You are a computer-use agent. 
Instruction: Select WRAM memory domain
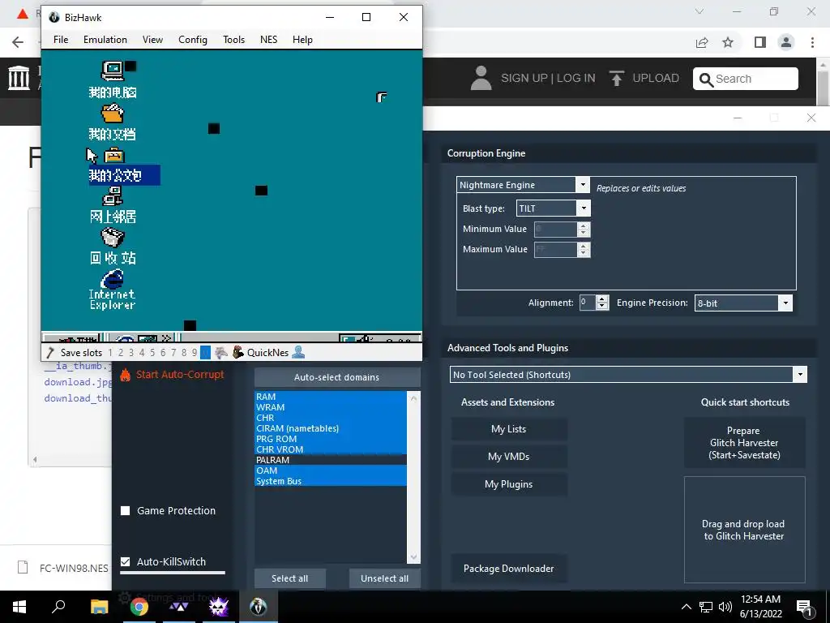click(331, 407)
